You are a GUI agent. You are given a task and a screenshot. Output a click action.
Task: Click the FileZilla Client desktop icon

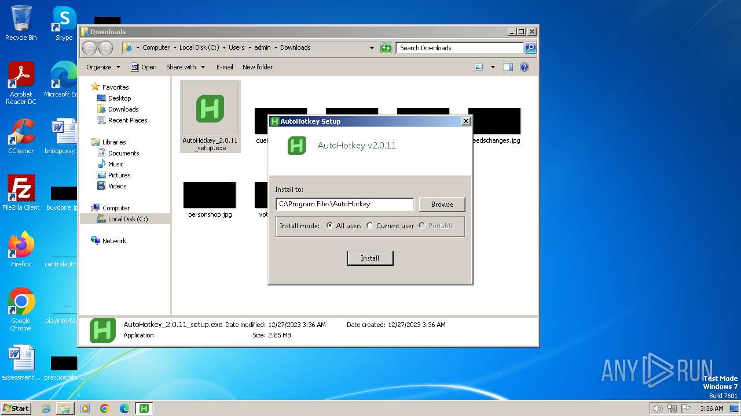(21, 192)
